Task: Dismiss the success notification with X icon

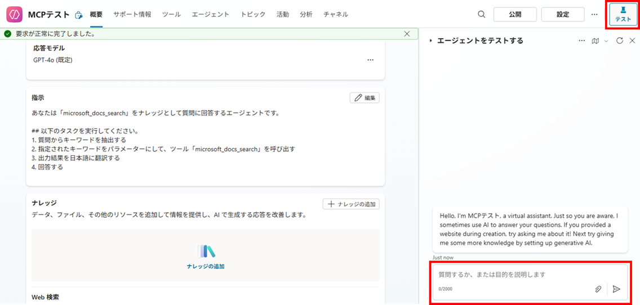Action: tap(407, 34)
